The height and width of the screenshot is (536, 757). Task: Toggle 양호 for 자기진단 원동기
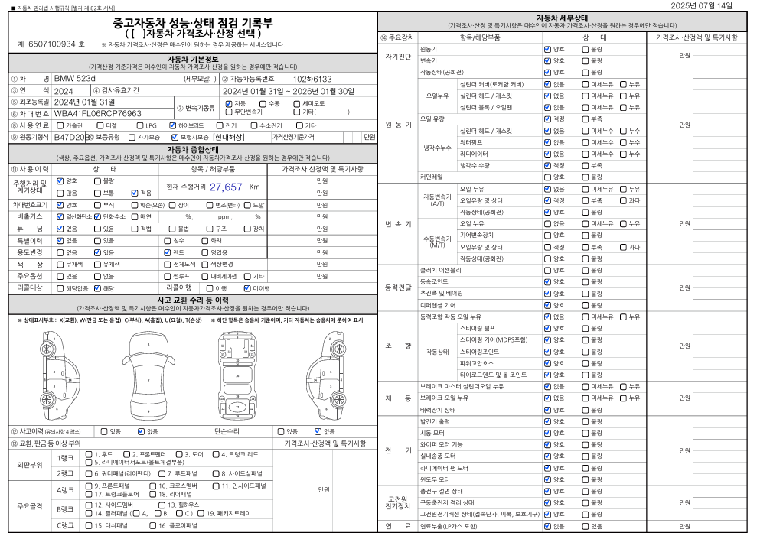tap(547, 49)
